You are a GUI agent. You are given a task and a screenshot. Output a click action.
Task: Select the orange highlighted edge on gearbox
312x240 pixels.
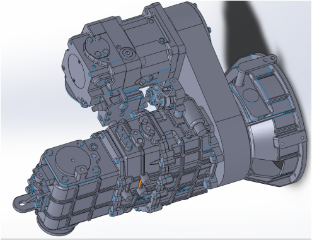click(x=140, y=183)
